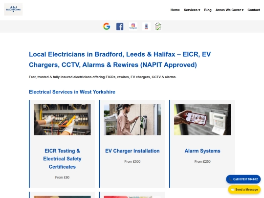Image resolution: width=264 pixels, height=198 pixels.
Task: Expand the Services dropdown menu
Action: pos(192,10)
